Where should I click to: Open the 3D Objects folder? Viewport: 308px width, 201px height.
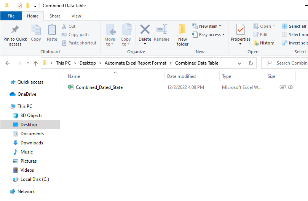(x=28, y=116)
